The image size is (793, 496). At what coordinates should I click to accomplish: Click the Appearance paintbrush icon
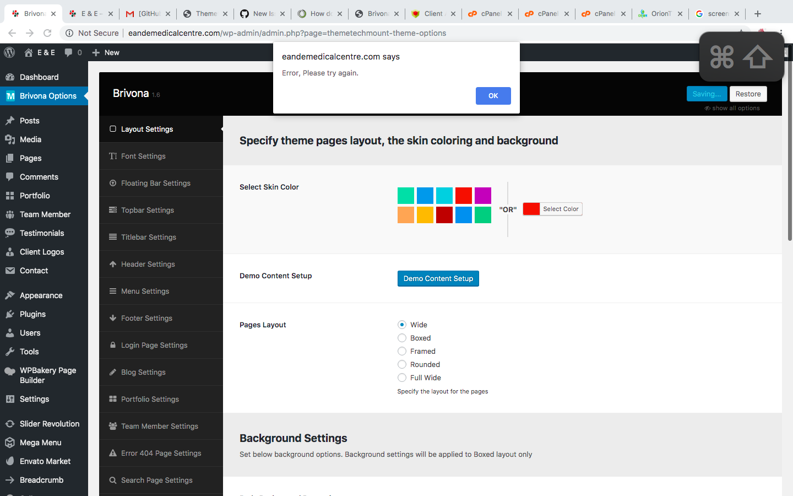point(10,295)
